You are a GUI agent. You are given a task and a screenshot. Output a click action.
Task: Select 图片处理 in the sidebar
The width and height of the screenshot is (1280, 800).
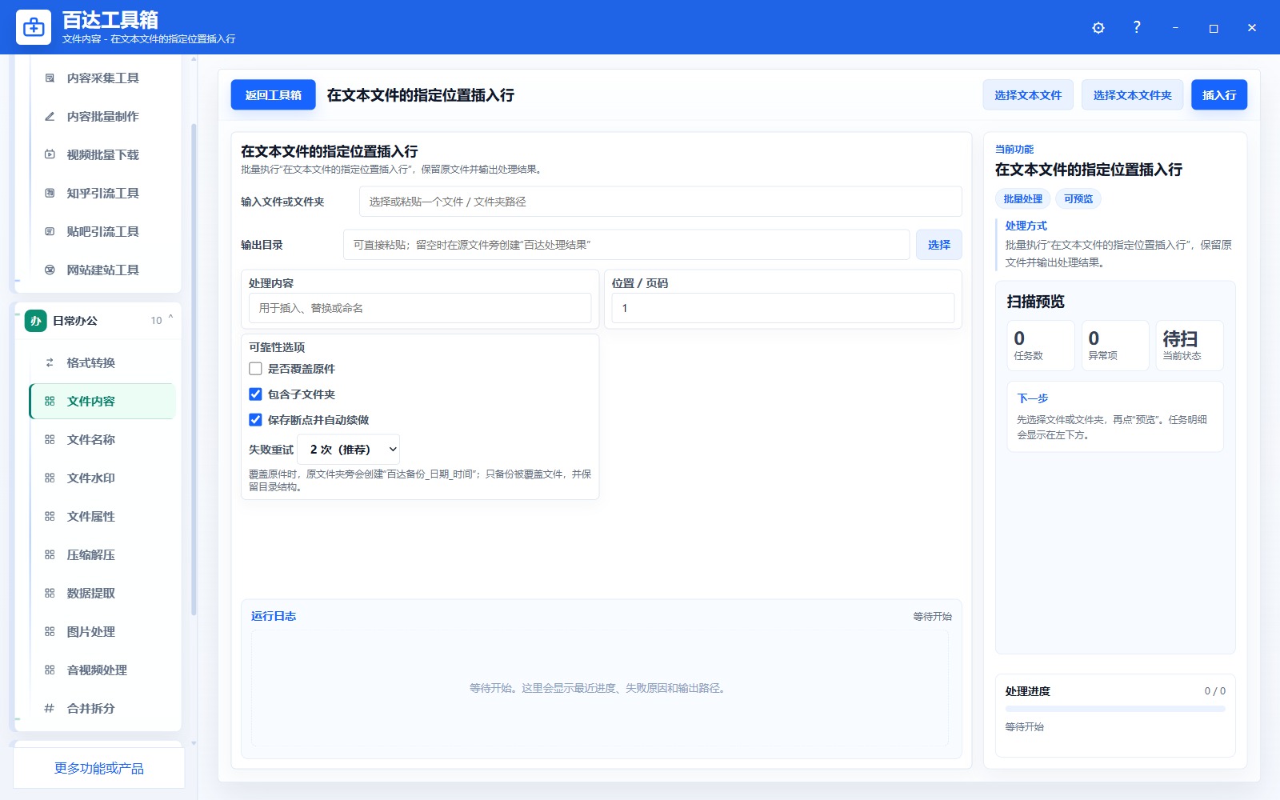point(102,632)
